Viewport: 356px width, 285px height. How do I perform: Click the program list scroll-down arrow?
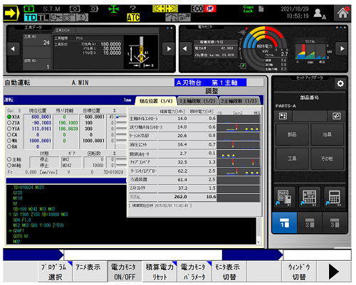(x=258, y=242)
